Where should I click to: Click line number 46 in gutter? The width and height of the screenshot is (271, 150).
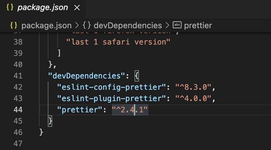click(18, 132)
